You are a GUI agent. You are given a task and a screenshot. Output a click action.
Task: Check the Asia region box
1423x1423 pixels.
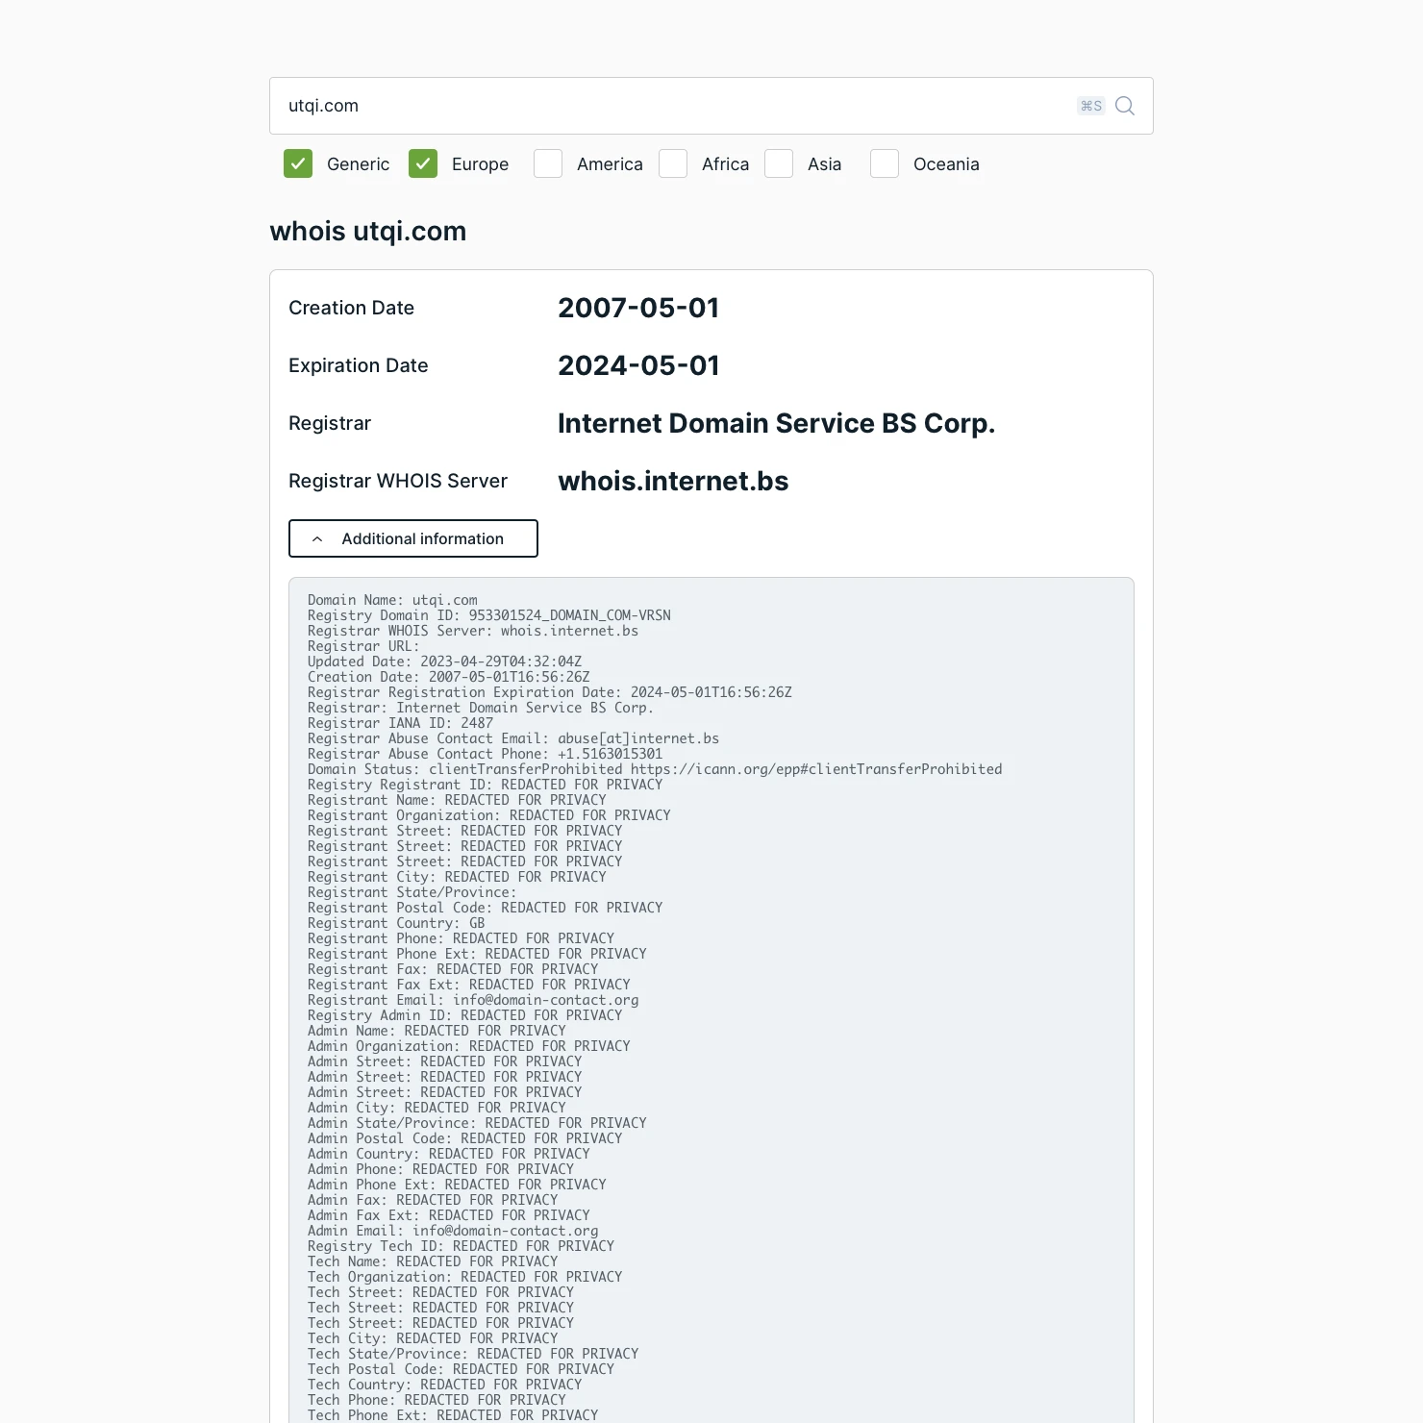pos(779,164)
